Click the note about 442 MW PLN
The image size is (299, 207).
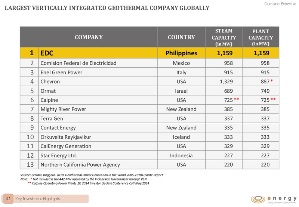click(x=83, y=179)
